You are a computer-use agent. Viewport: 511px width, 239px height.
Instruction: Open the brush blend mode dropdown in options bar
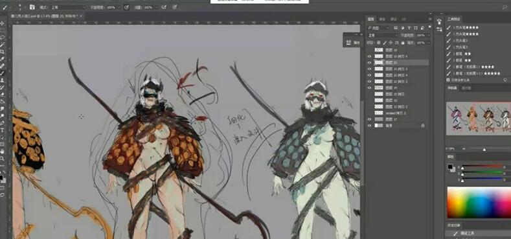point(69,7)
